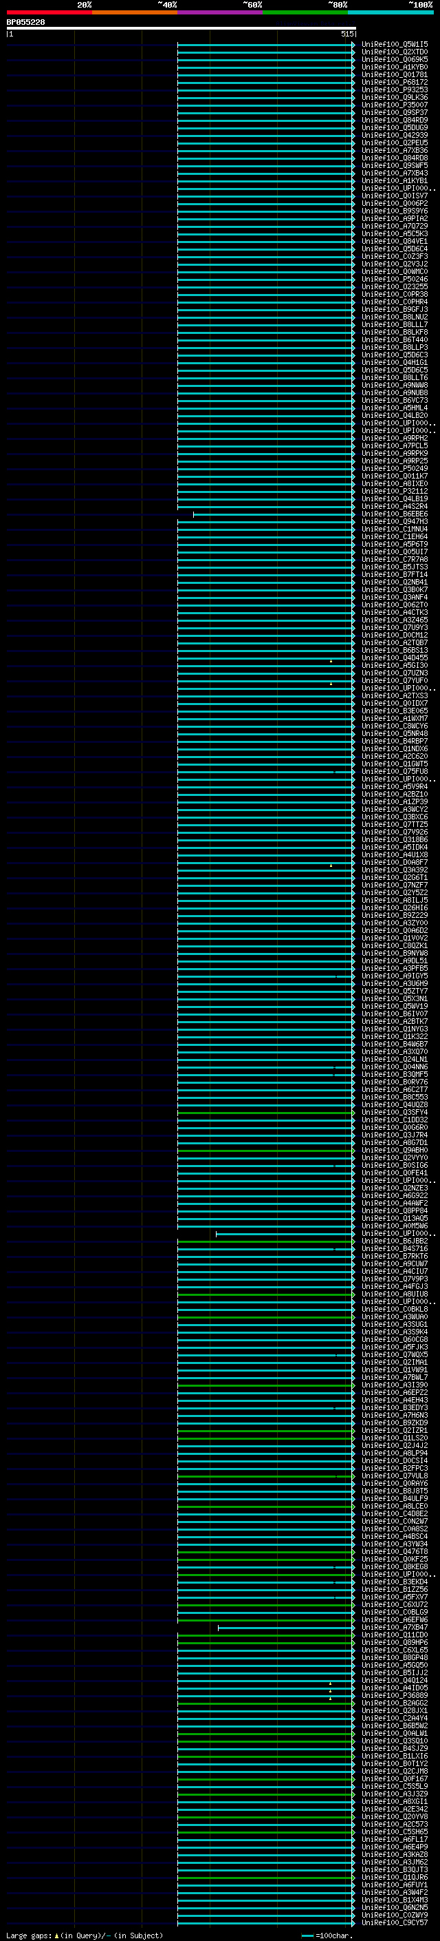The height and width of the screenshot is (1941, 440).
Task: Select hit UniRef100_Q42939
Action: click(x=395, y=136)
